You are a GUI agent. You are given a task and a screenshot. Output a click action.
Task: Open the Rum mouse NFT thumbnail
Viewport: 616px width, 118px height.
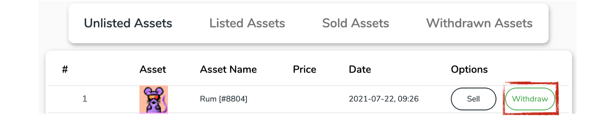154,99
